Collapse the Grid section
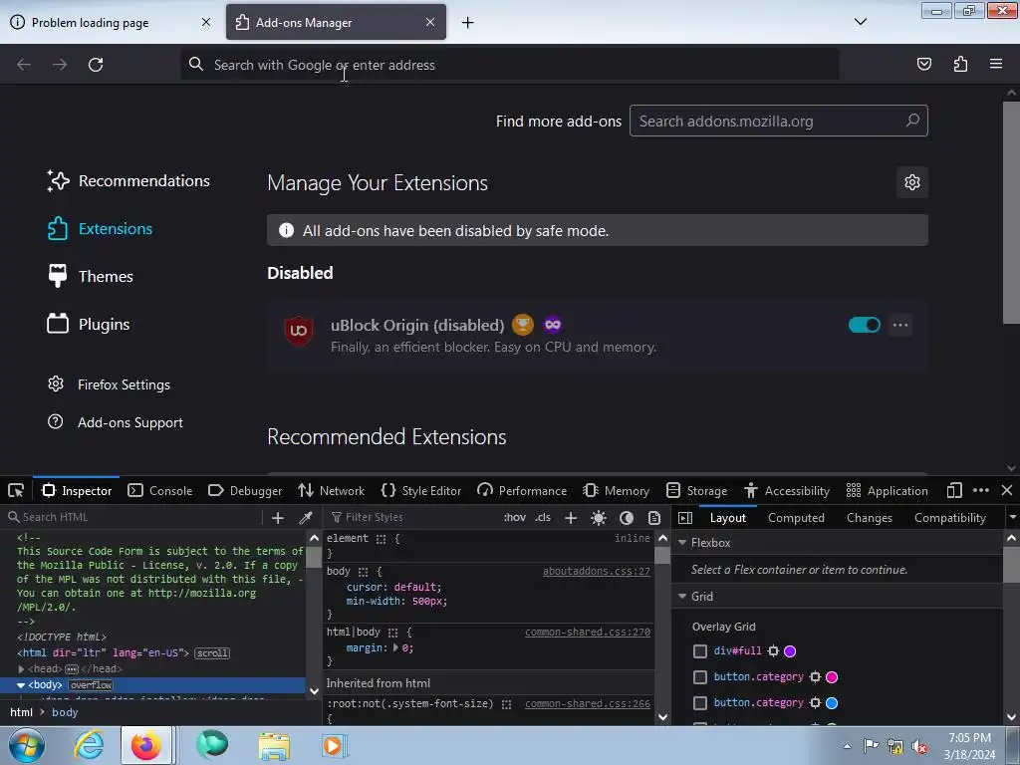Screen dimensions: 1020x765 pyautogui.click(x=682, y=597)
